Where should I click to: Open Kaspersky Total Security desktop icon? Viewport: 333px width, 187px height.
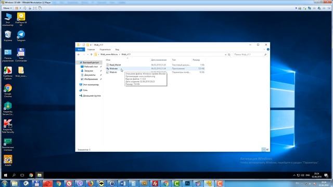point(8,126)
